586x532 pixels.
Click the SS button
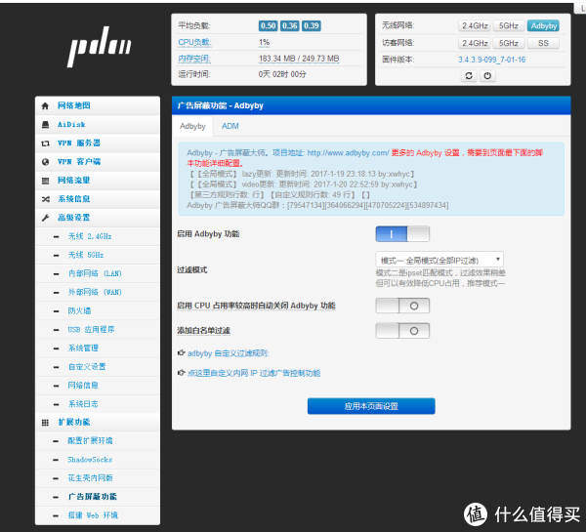pos(543,43)
